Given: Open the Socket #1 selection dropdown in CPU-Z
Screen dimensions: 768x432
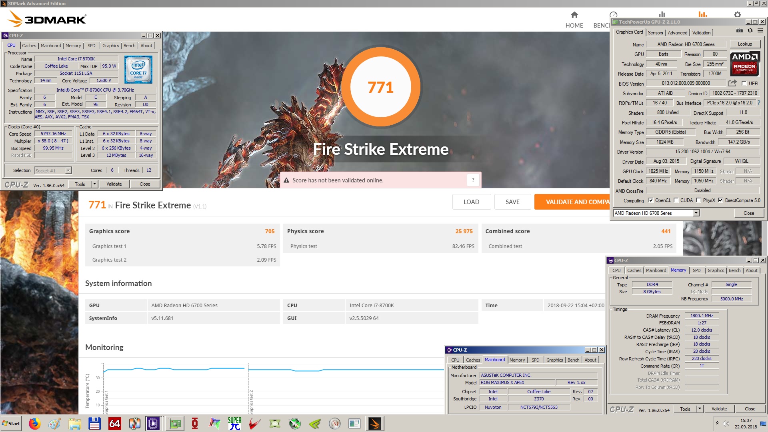Looking at the screenshot, I should click(53, 170).
